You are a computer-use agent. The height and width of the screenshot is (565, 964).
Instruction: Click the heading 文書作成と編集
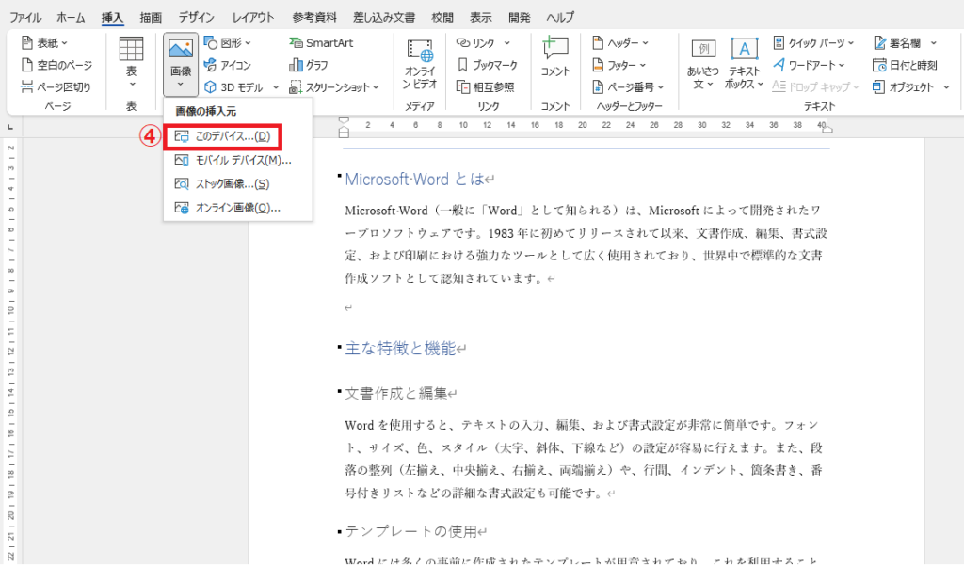point(395,393)
